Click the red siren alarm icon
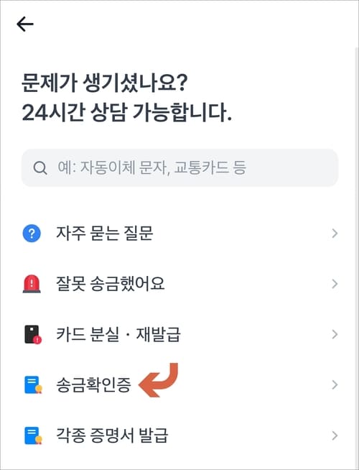 (32, 284)
